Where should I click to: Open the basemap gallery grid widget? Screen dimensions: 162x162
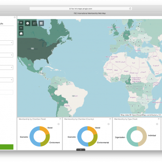[x=41, y=23]
